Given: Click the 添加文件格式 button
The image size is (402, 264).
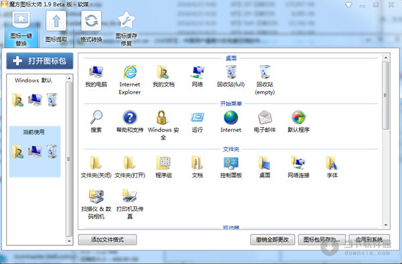Looking at the screenshot, I should [107, 240].
